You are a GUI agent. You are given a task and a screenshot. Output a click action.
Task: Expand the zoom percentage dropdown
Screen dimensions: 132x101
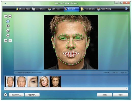pos(126,72)
